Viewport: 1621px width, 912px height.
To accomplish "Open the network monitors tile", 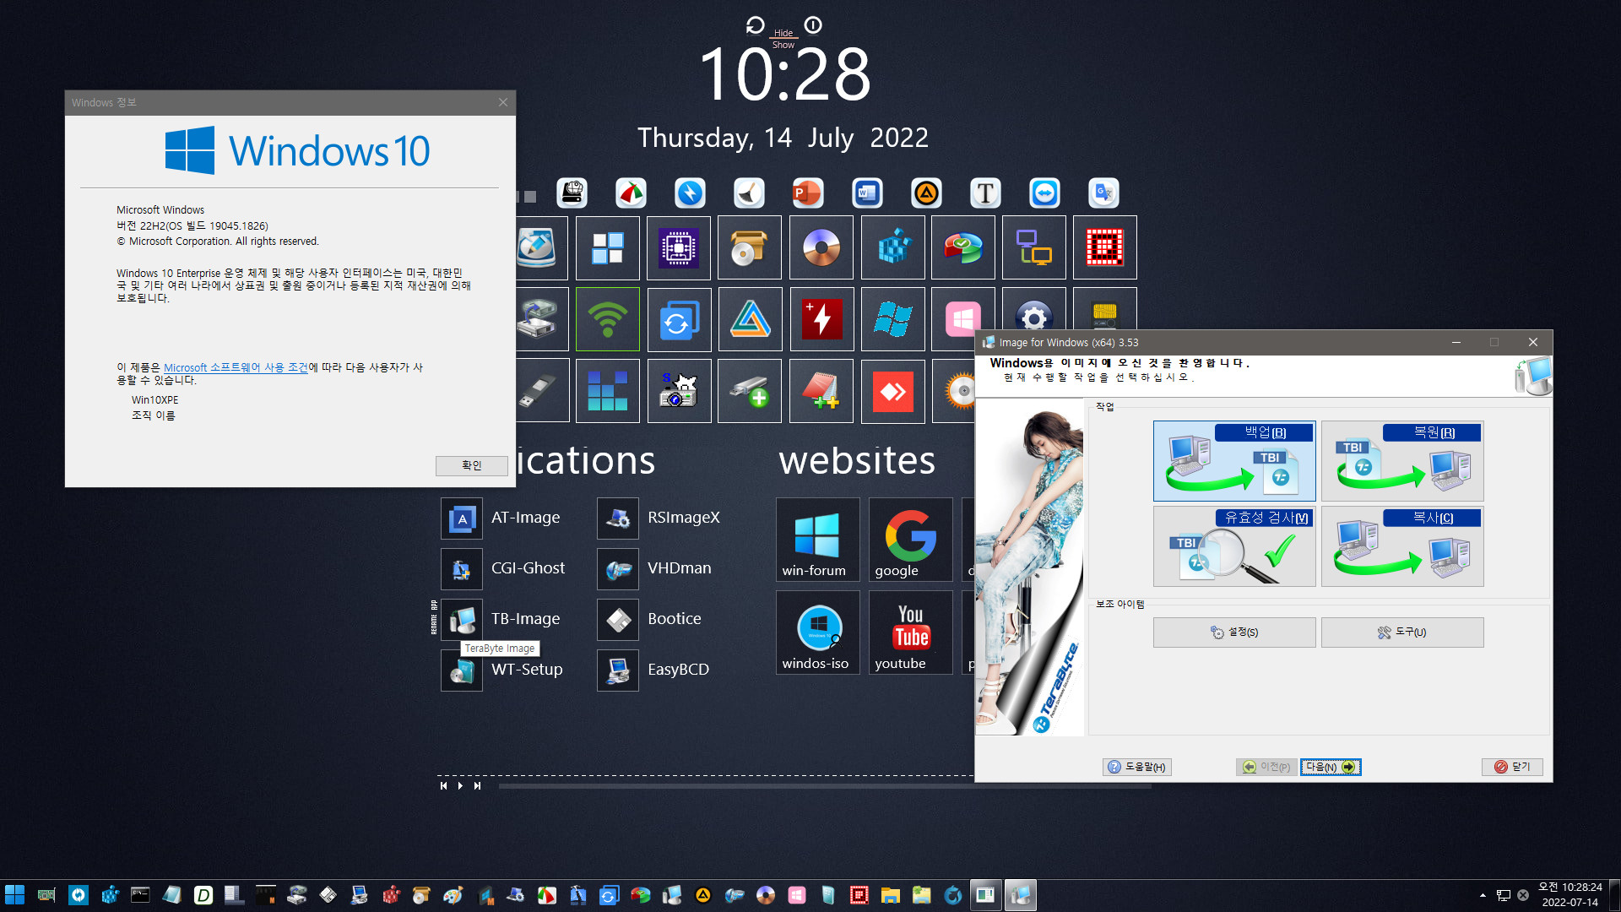I will (1034, 248).
